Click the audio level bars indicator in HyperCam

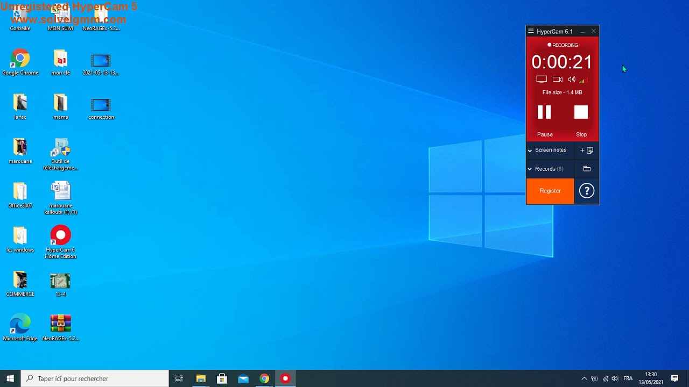tap(582, 80)
